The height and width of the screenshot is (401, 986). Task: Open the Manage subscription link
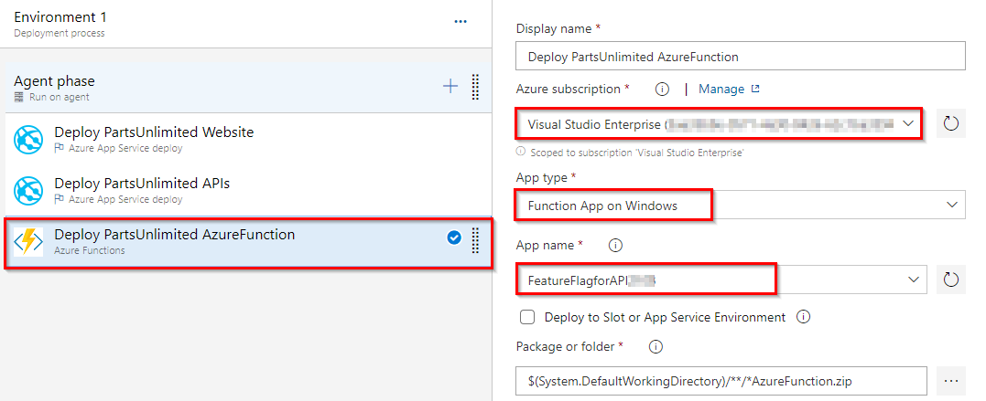coord(729,90)
